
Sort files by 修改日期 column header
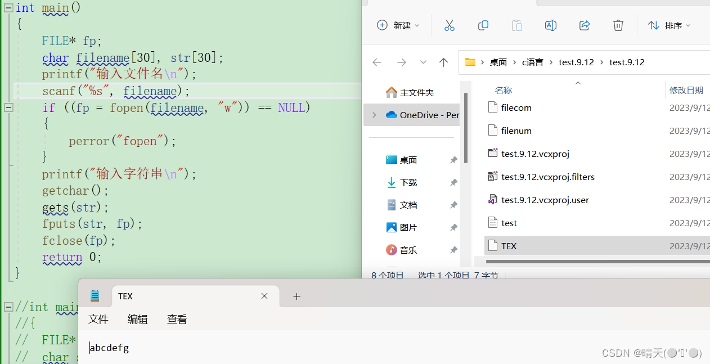[686, 90]
